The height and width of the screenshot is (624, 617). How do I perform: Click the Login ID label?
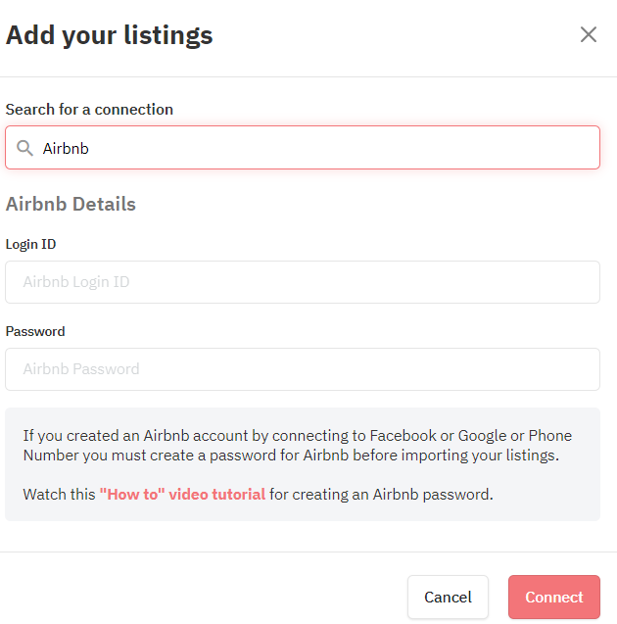click(30, 244)
